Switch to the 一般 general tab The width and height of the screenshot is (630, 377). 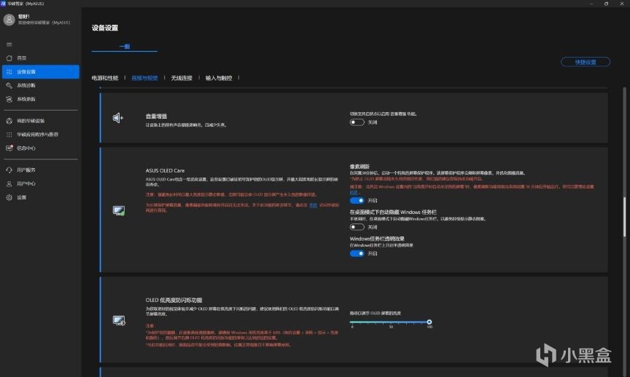tap(125, 47)
